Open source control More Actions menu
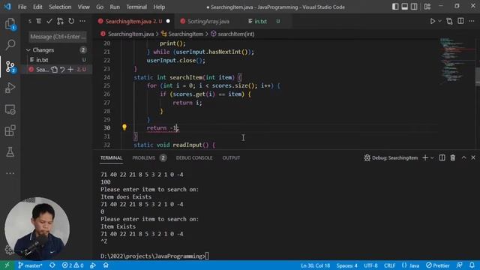 coord(82,21)
